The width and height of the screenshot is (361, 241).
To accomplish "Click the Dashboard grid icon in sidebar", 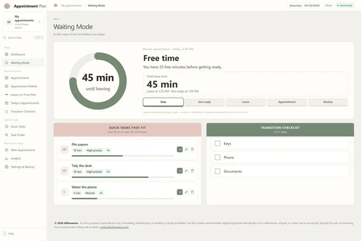I will pyautogui.click(x=6, y=54).
